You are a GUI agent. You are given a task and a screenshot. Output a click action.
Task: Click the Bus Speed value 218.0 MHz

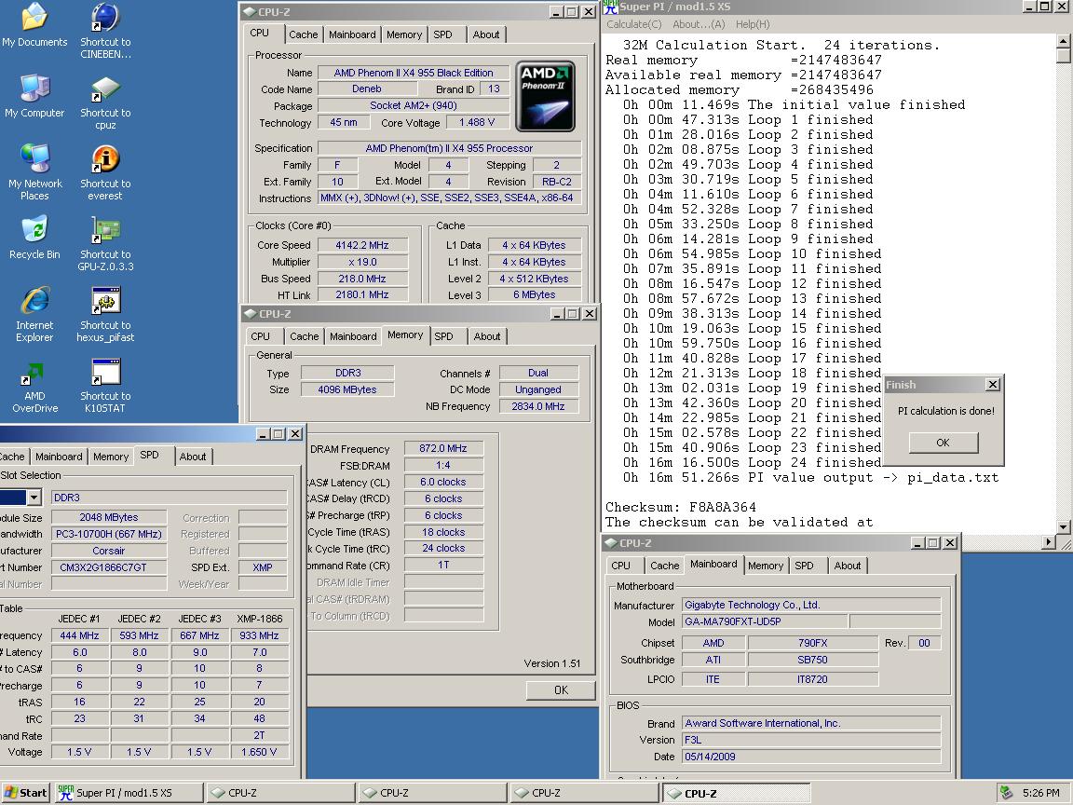(362, 279)
